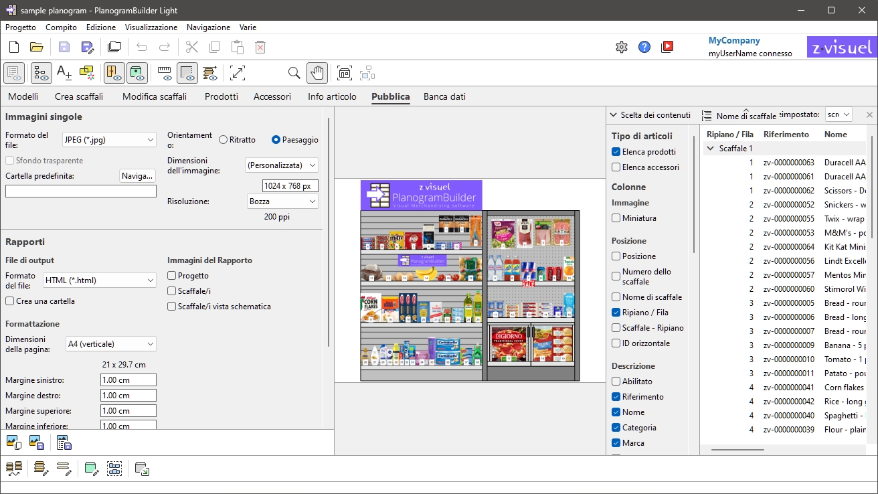Toggle the shelf stack visibility icon

210,73
